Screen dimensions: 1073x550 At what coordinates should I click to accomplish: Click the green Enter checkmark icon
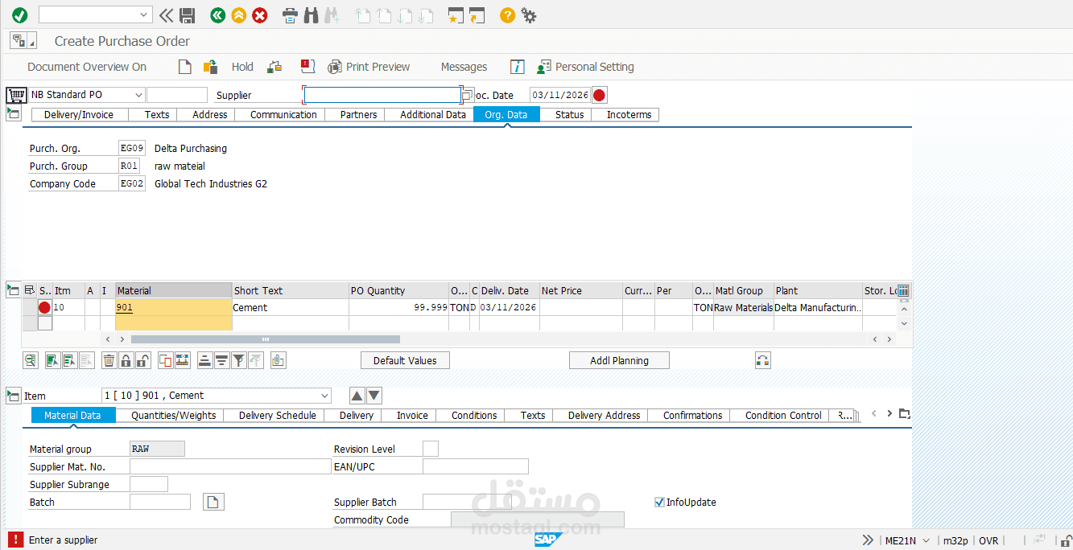pos(19,14)
